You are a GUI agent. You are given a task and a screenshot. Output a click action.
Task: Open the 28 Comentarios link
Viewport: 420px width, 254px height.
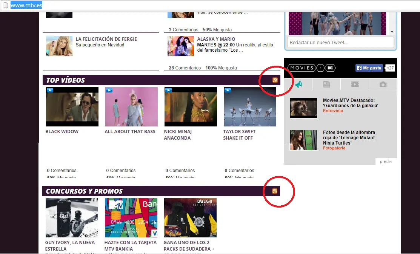pos(185,68)
